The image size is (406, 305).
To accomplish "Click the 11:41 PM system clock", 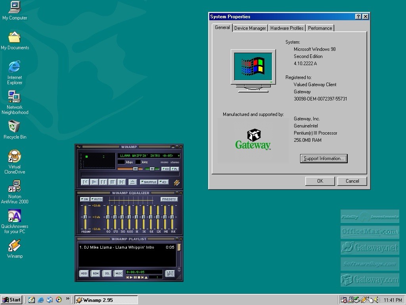I will coord(393,300).
